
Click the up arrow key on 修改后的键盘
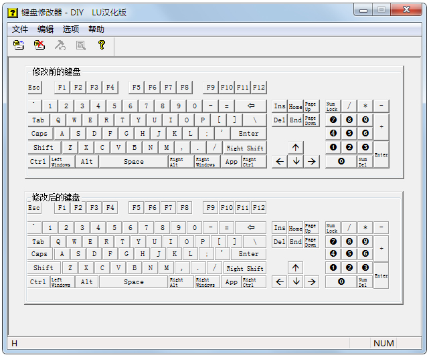pyautogui.click(x=296, y=268)
